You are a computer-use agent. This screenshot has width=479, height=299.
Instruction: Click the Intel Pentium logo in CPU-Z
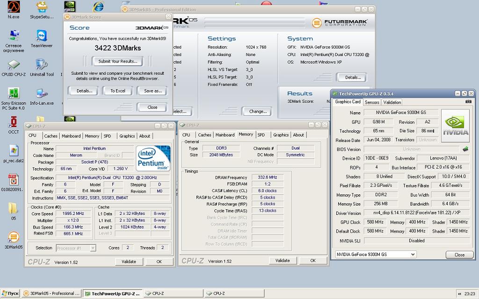[153, 158]
